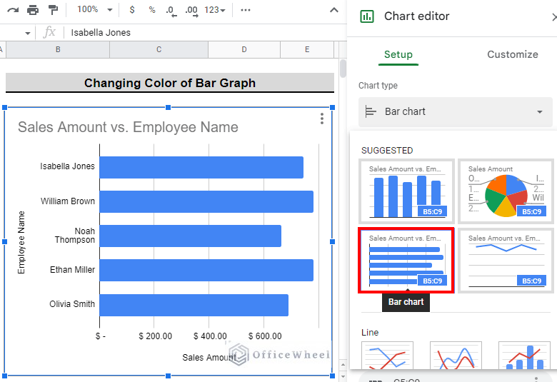
Task: Apply currency format with dollar icon
Action: [132, 10]
